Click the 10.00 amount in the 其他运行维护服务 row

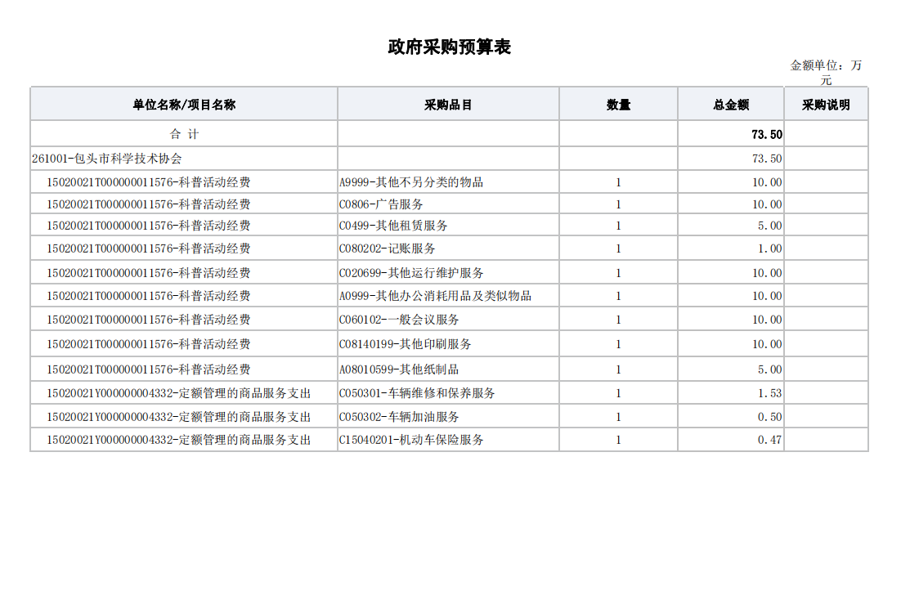[x=767, y=273]
